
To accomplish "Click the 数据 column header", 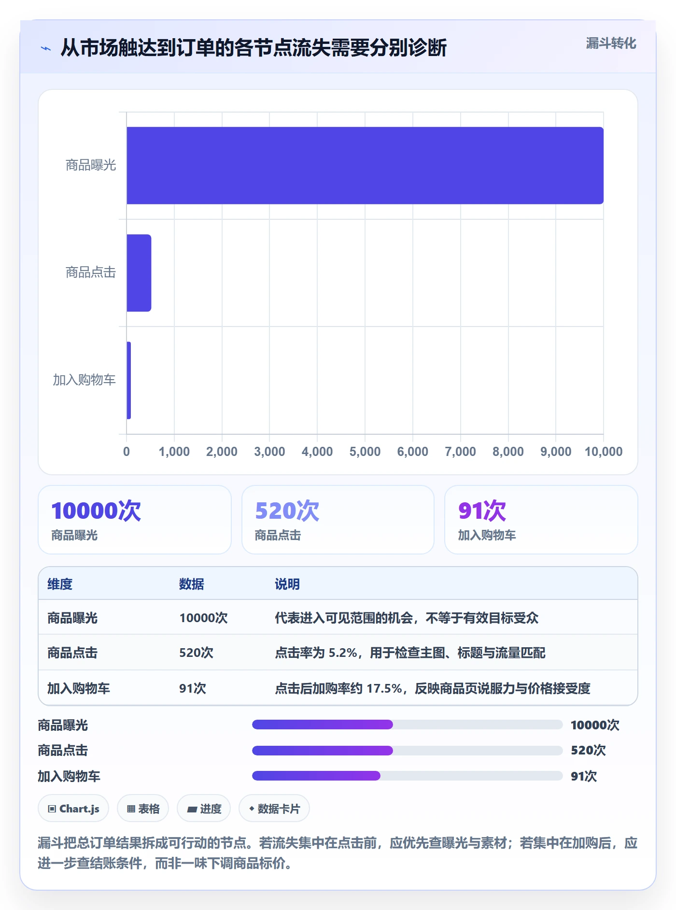I will [192, 584].
